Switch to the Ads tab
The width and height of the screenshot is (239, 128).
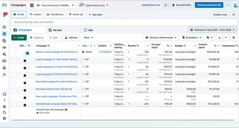tap(99, 30)
